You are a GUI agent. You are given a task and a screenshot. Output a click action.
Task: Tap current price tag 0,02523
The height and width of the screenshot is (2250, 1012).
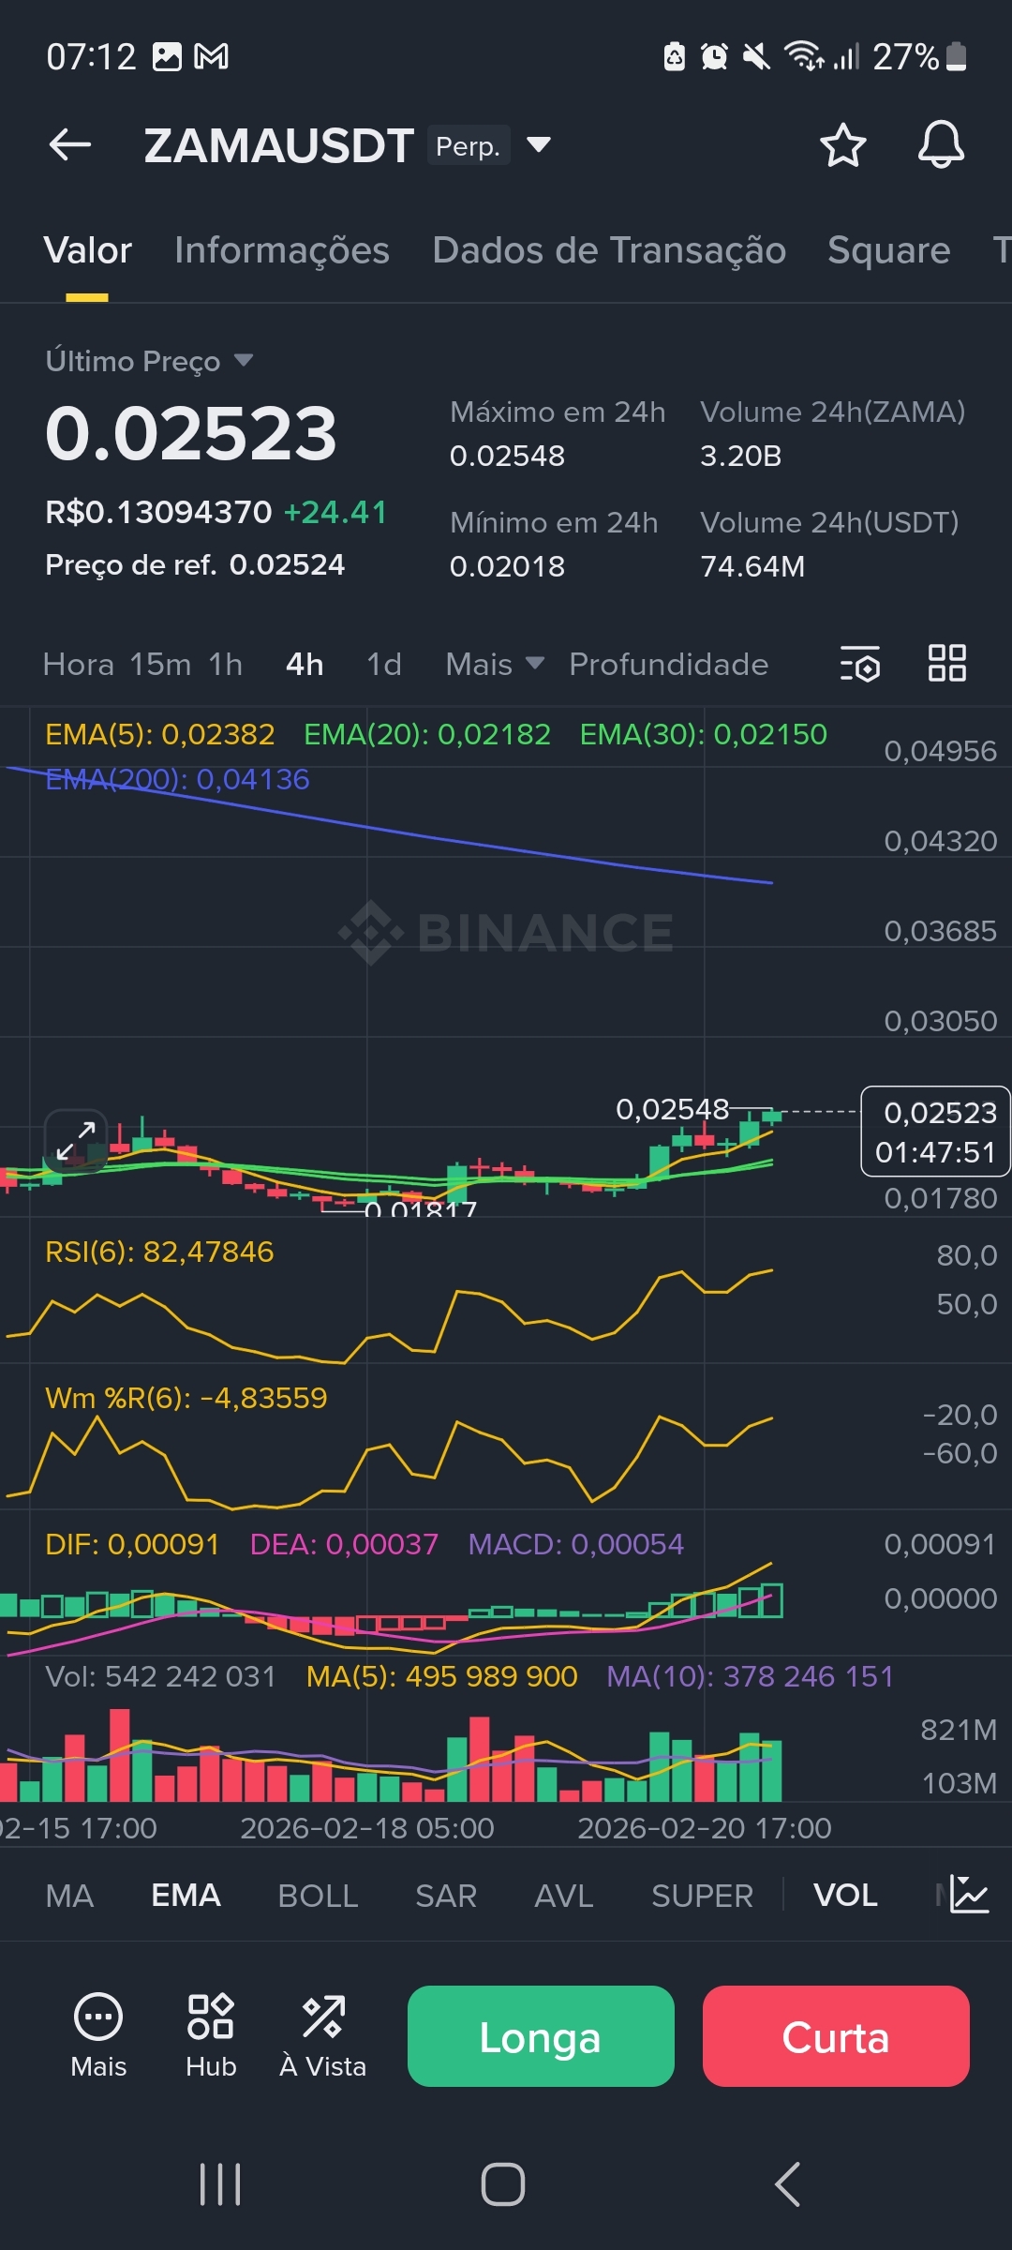coord(935,1131)
